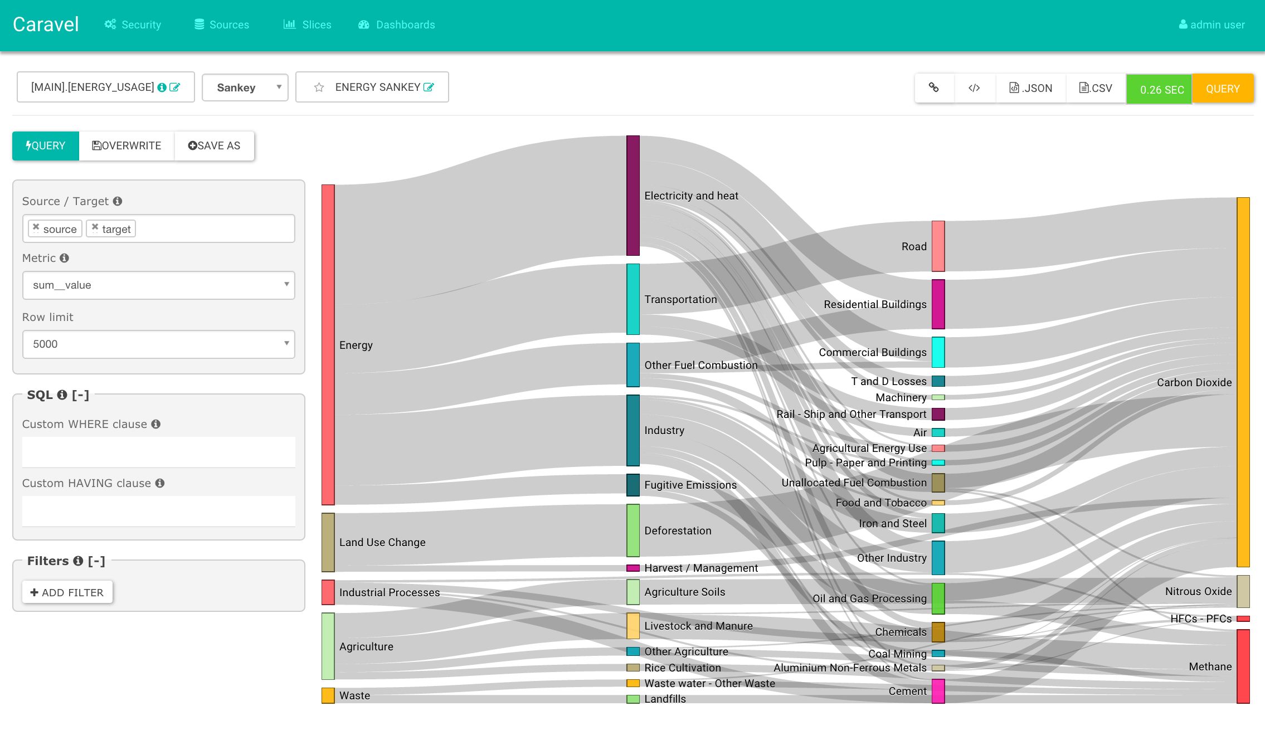Viewport: 1265px width, 730px height.
Task: Remove the source tag
Action: pos(36,227)
